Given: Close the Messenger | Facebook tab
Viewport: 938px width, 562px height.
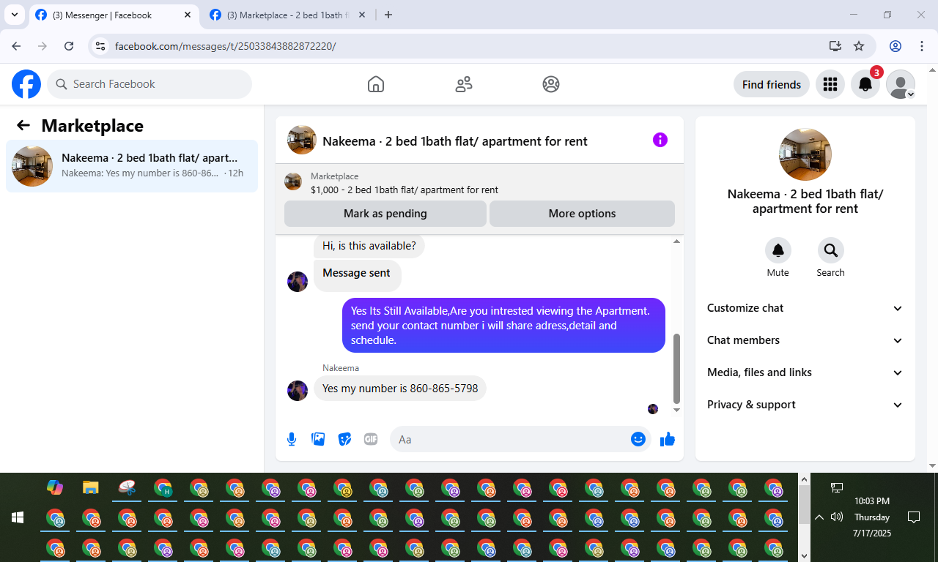Looking at the screenshot, I should click(x=188, y=15).
